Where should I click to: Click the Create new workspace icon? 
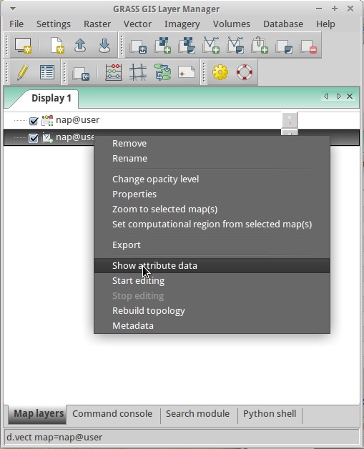click(56, 46)
